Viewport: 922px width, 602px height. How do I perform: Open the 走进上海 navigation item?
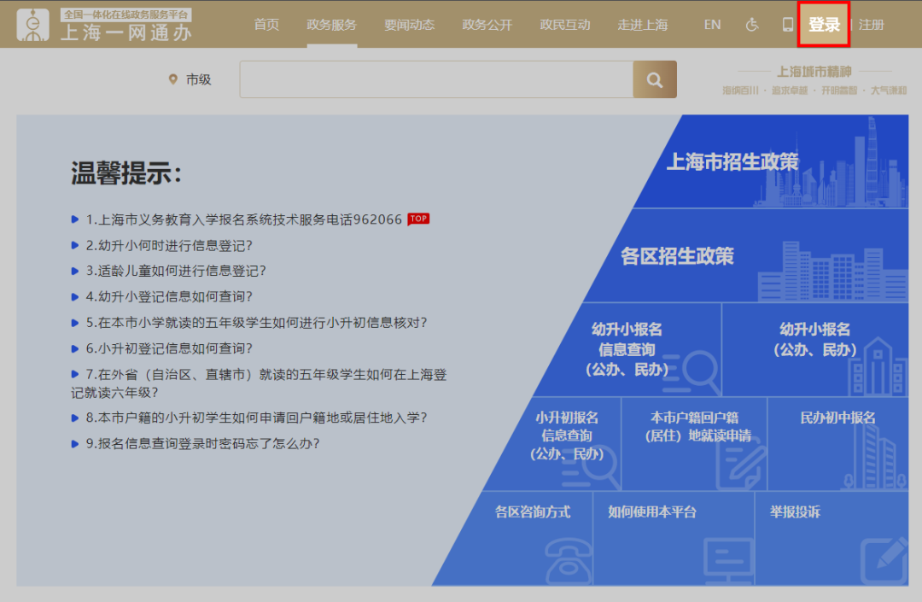[643, 25]
